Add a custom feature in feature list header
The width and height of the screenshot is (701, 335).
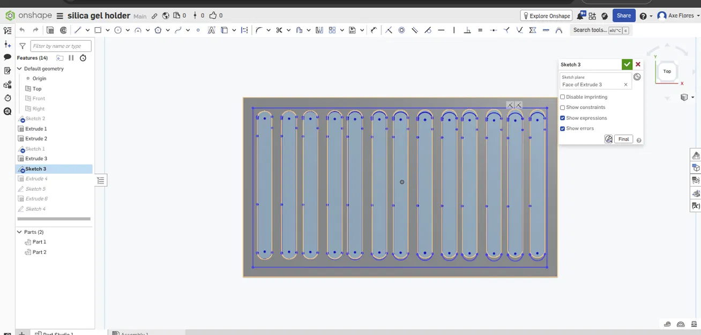[60, 58]
